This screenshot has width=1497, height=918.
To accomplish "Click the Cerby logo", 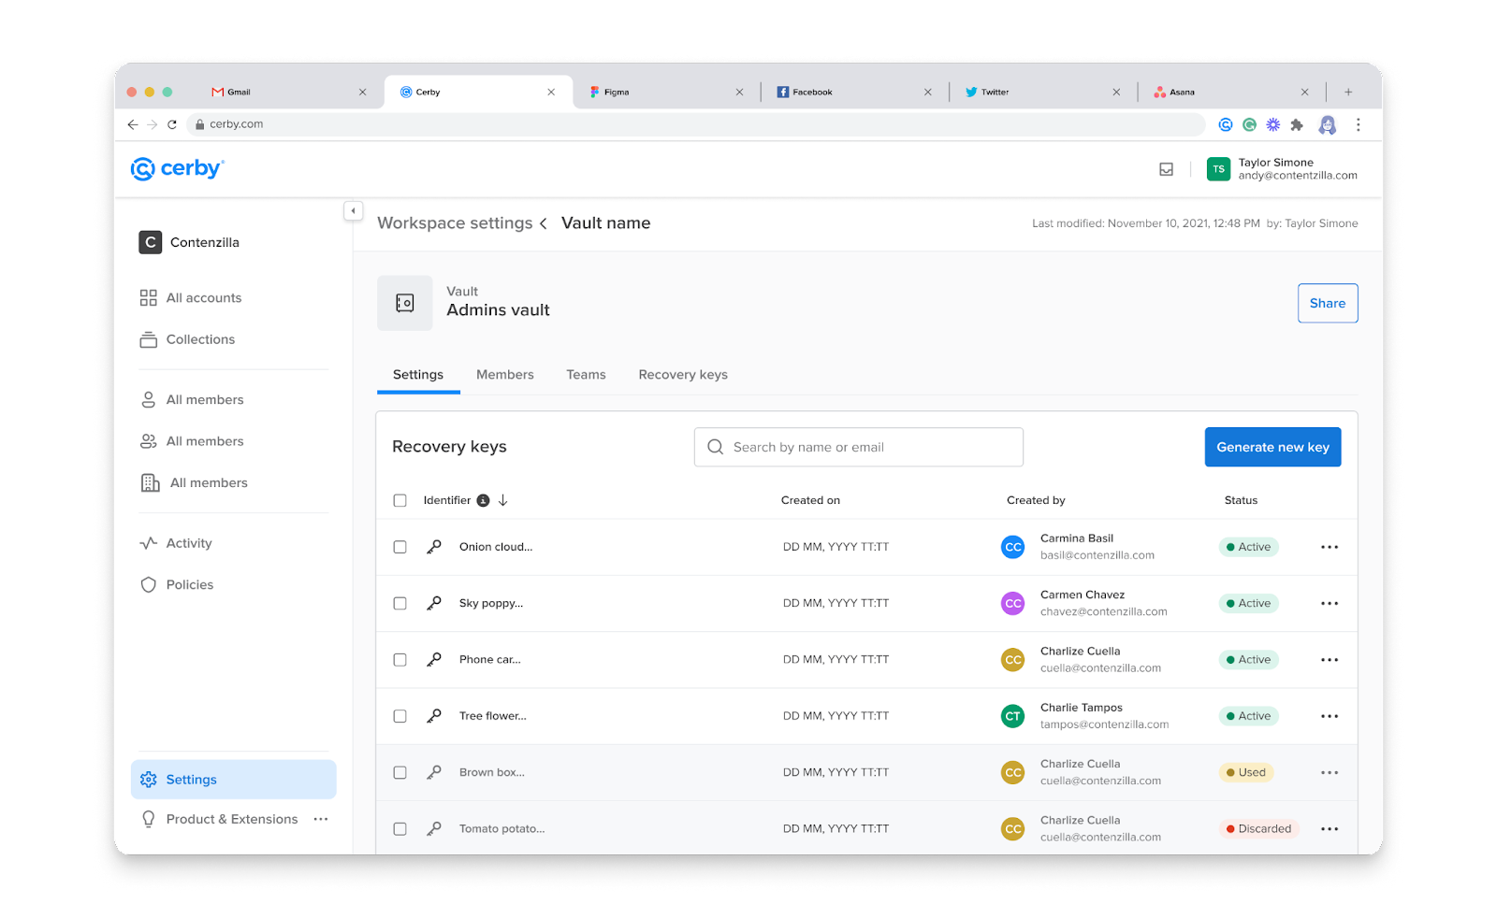I will (x=178, y=168).
